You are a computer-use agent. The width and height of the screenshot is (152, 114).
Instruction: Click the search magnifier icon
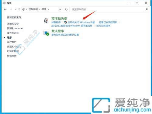coord(147,9)
